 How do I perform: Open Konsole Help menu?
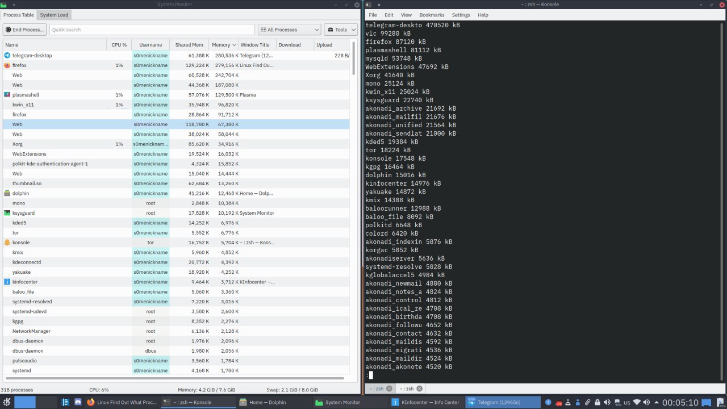(483, 15)
